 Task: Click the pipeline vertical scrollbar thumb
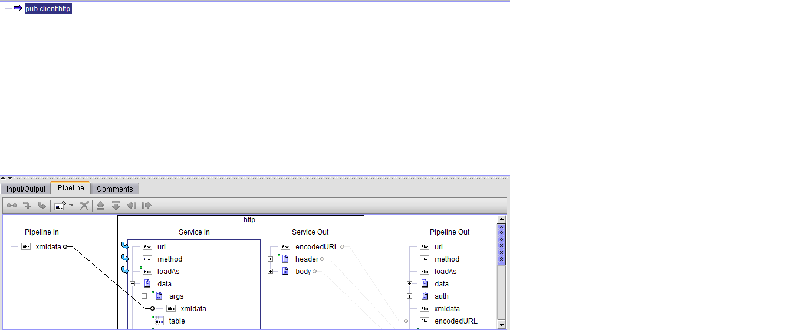[501, 244]
